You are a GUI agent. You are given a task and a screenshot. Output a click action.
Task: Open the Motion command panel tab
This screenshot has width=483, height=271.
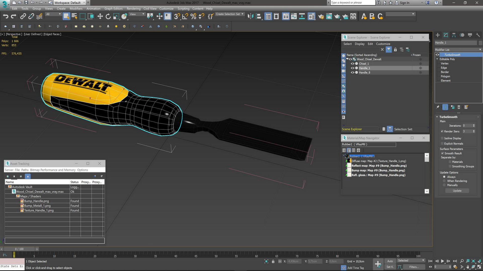462,35
